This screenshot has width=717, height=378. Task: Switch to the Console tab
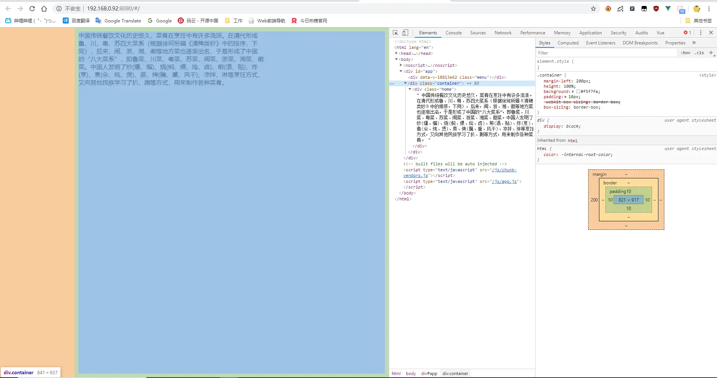(x=454, y=33)
